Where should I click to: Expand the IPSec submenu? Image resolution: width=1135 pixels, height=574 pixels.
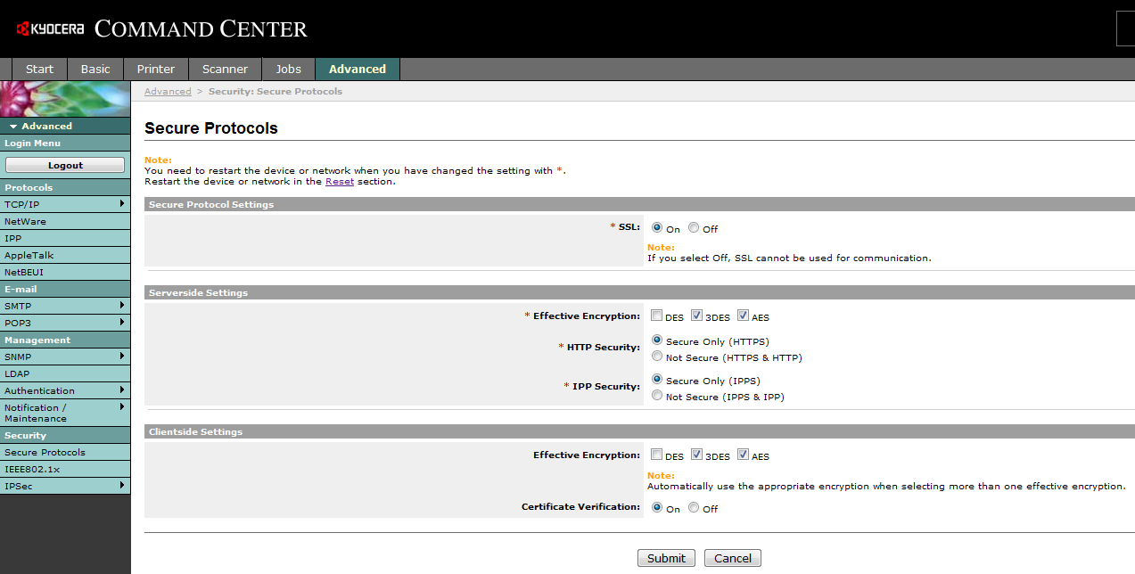pos(62,486)
